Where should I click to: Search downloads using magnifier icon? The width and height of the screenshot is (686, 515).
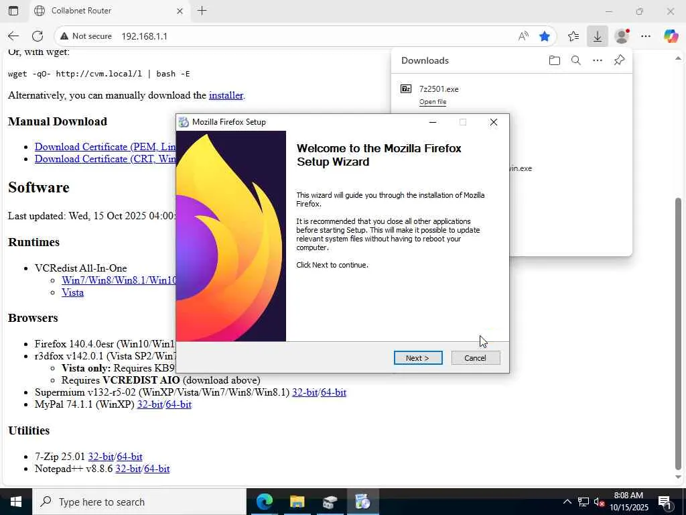pos(575,60)
